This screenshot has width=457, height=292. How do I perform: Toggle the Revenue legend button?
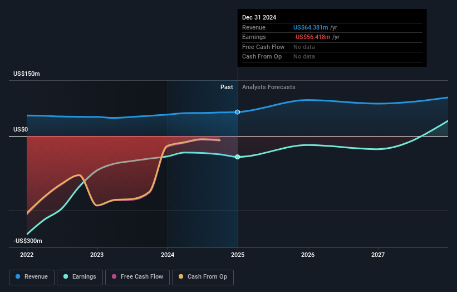click(32, 277)
